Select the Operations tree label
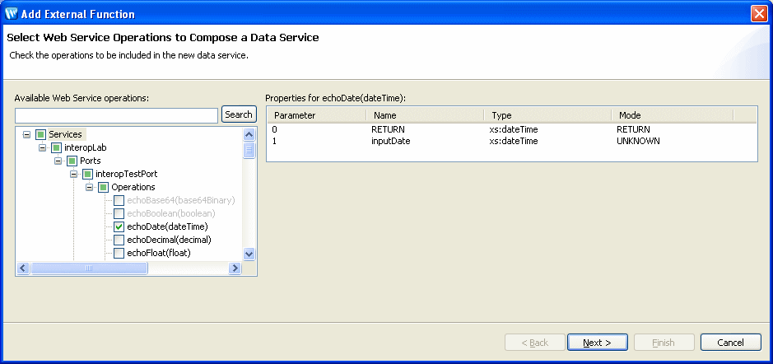The height and width of the screenshot is (364, 773). pos(133,188)
